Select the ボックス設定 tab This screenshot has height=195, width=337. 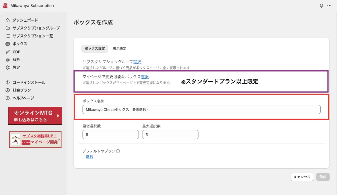pos(95,49)
